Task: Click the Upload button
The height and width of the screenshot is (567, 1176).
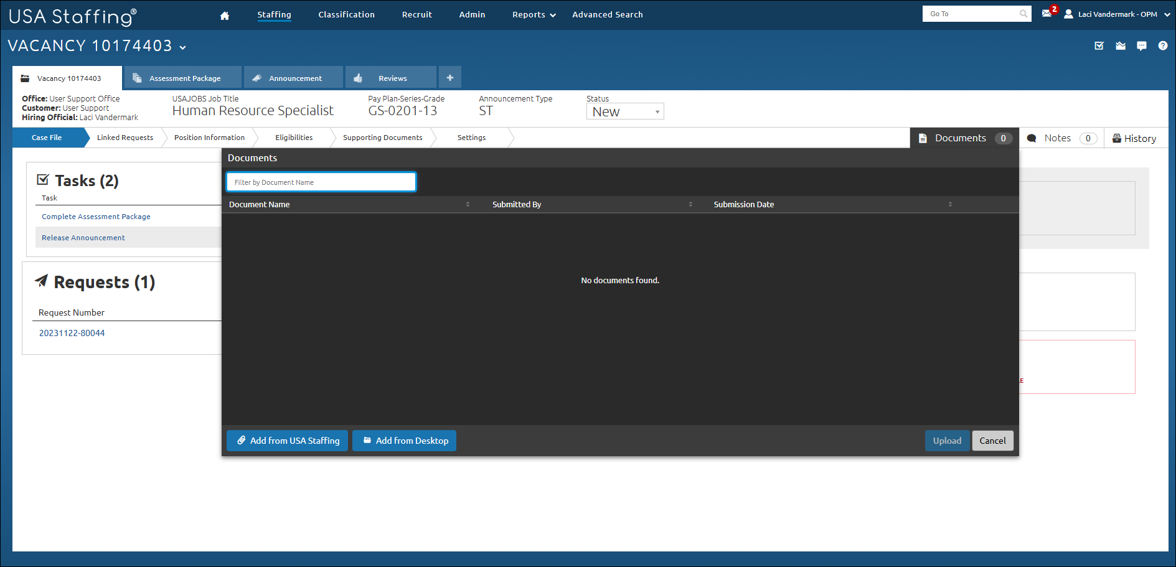Action: tap(948, 441)
